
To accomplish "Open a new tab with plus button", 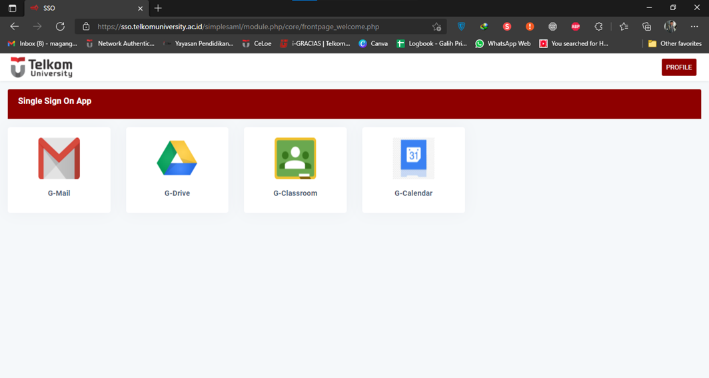I will [x=158, y=8].
